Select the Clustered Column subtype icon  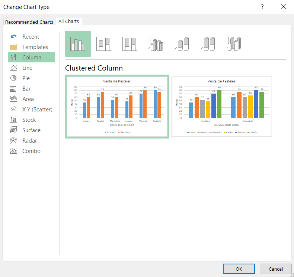[78, 44]
